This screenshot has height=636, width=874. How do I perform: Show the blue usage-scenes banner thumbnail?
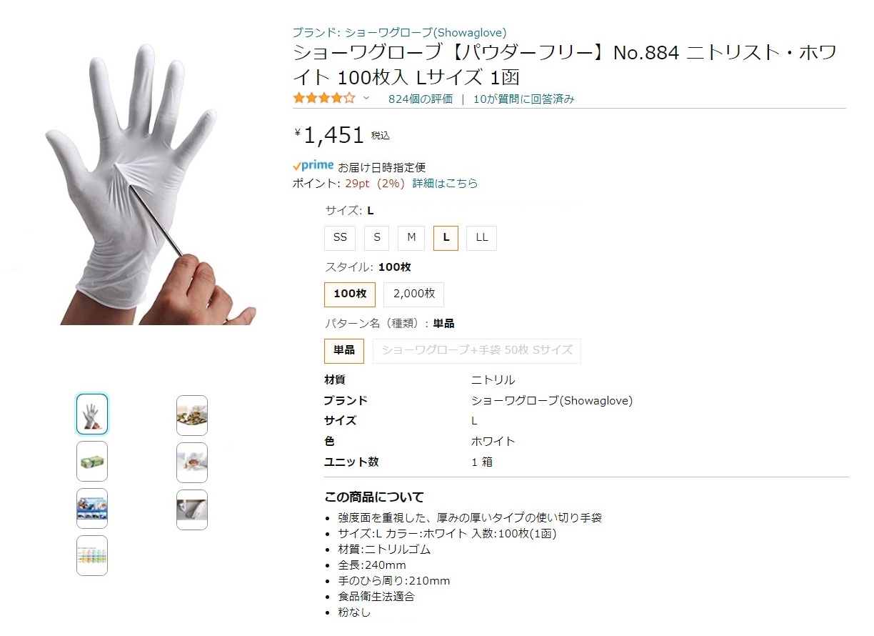coord(92,508)
